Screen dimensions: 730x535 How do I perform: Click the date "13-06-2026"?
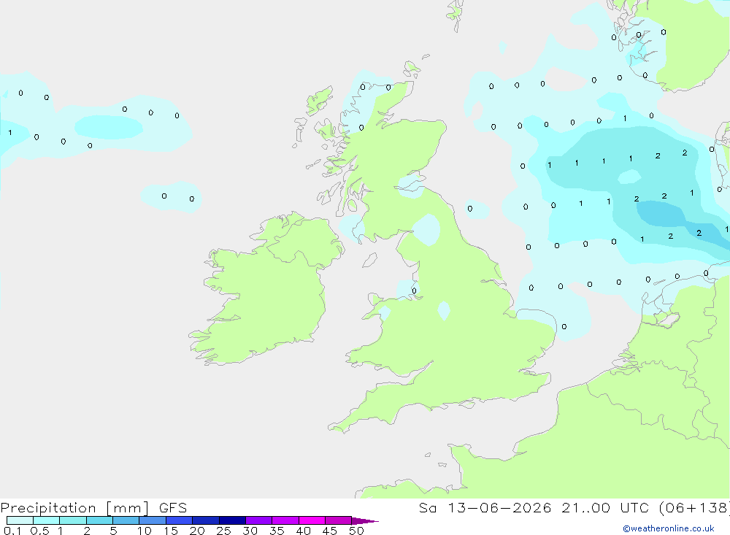pyautogui.click(x=499, y=508)
